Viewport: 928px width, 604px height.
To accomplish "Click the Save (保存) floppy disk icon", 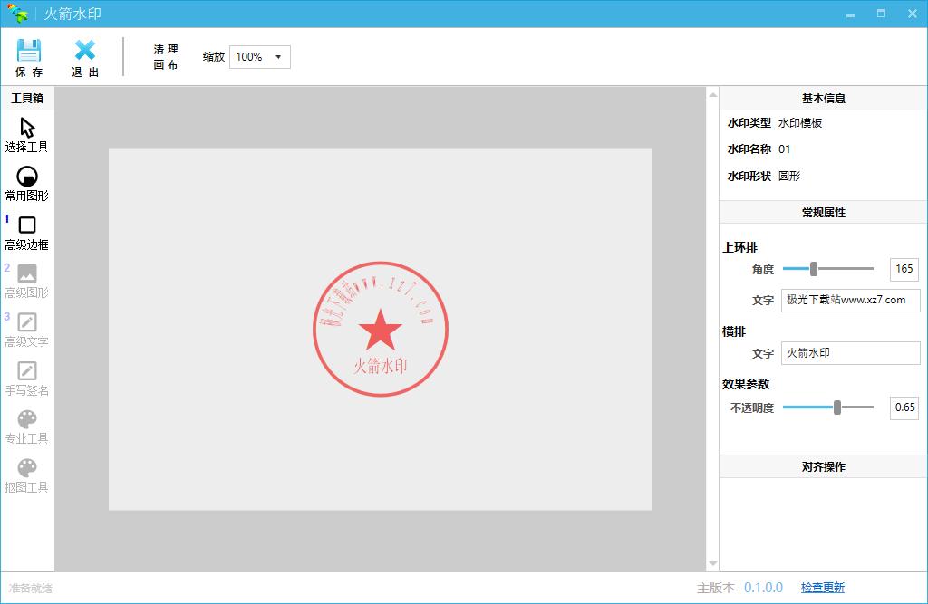I will point(29,51).
